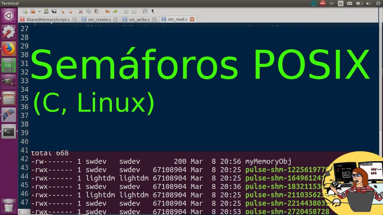Viewport: 383px width, 215px height.
Task: Redo the last undone edit
Action: click(x=115, y=11)
